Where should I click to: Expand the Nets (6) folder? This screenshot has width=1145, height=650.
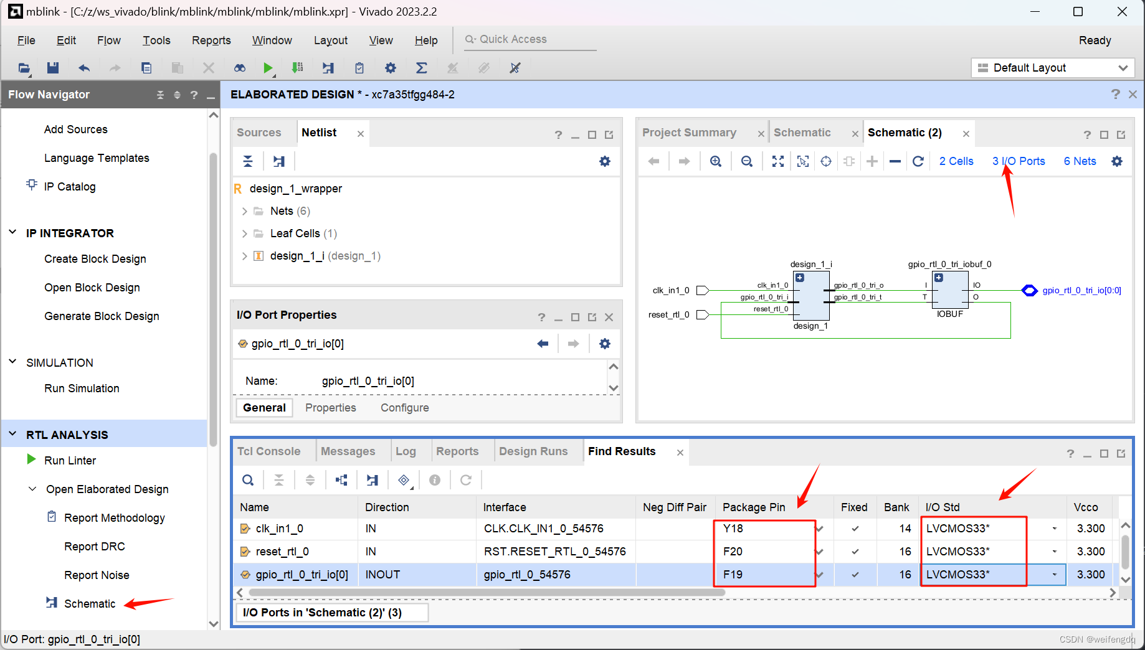244,211
